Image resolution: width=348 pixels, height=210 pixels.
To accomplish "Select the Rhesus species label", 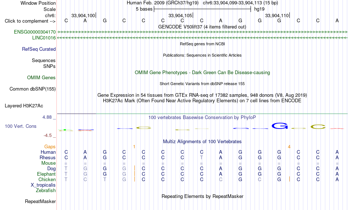I will (x=48, y=157).
